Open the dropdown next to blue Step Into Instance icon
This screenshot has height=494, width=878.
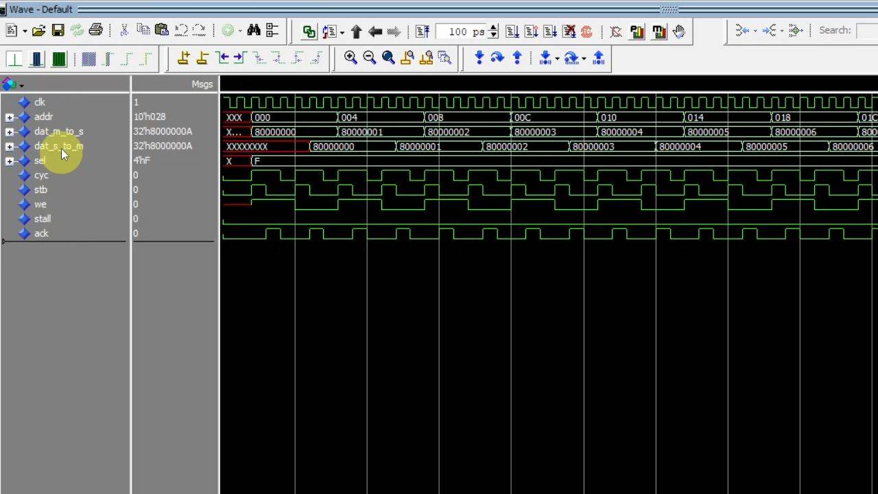pos(556,59)
